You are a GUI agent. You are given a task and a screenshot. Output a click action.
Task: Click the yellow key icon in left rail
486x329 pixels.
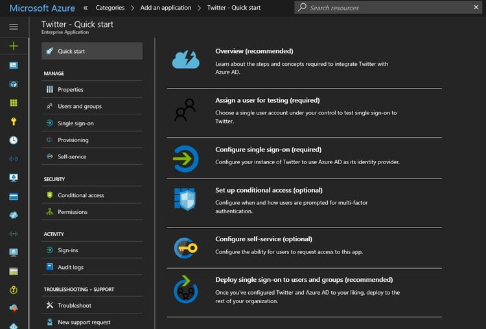tap(14, 121)
